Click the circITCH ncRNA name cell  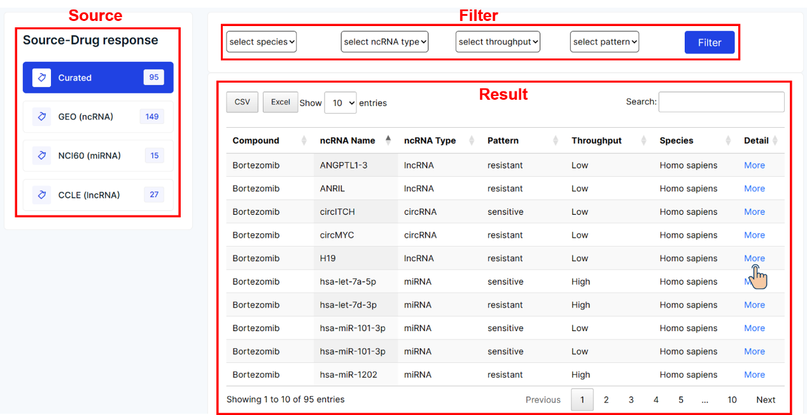point(356,212)
